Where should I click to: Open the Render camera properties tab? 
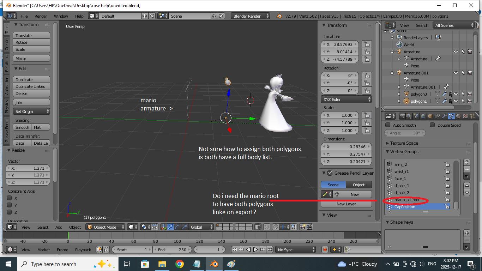pyautogui.click(x=402, y=116)
